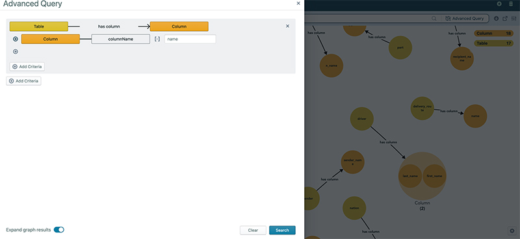
Task: Click Advanced Query button in toolbar
Action: (465, 19)
